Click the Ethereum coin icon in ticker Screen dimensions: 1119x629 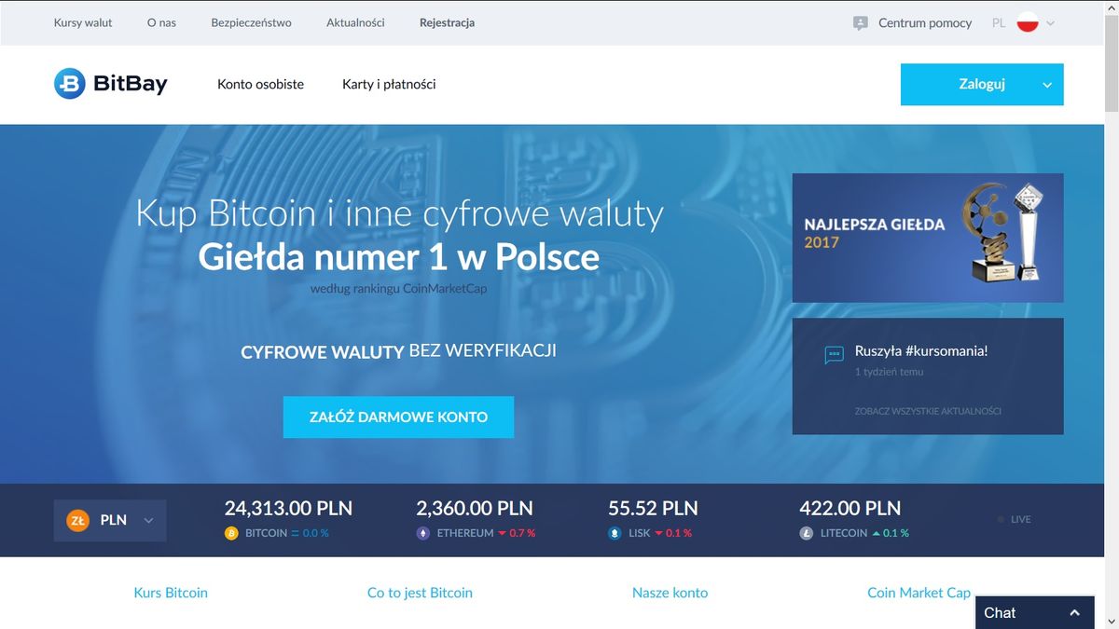pos(423,533)
